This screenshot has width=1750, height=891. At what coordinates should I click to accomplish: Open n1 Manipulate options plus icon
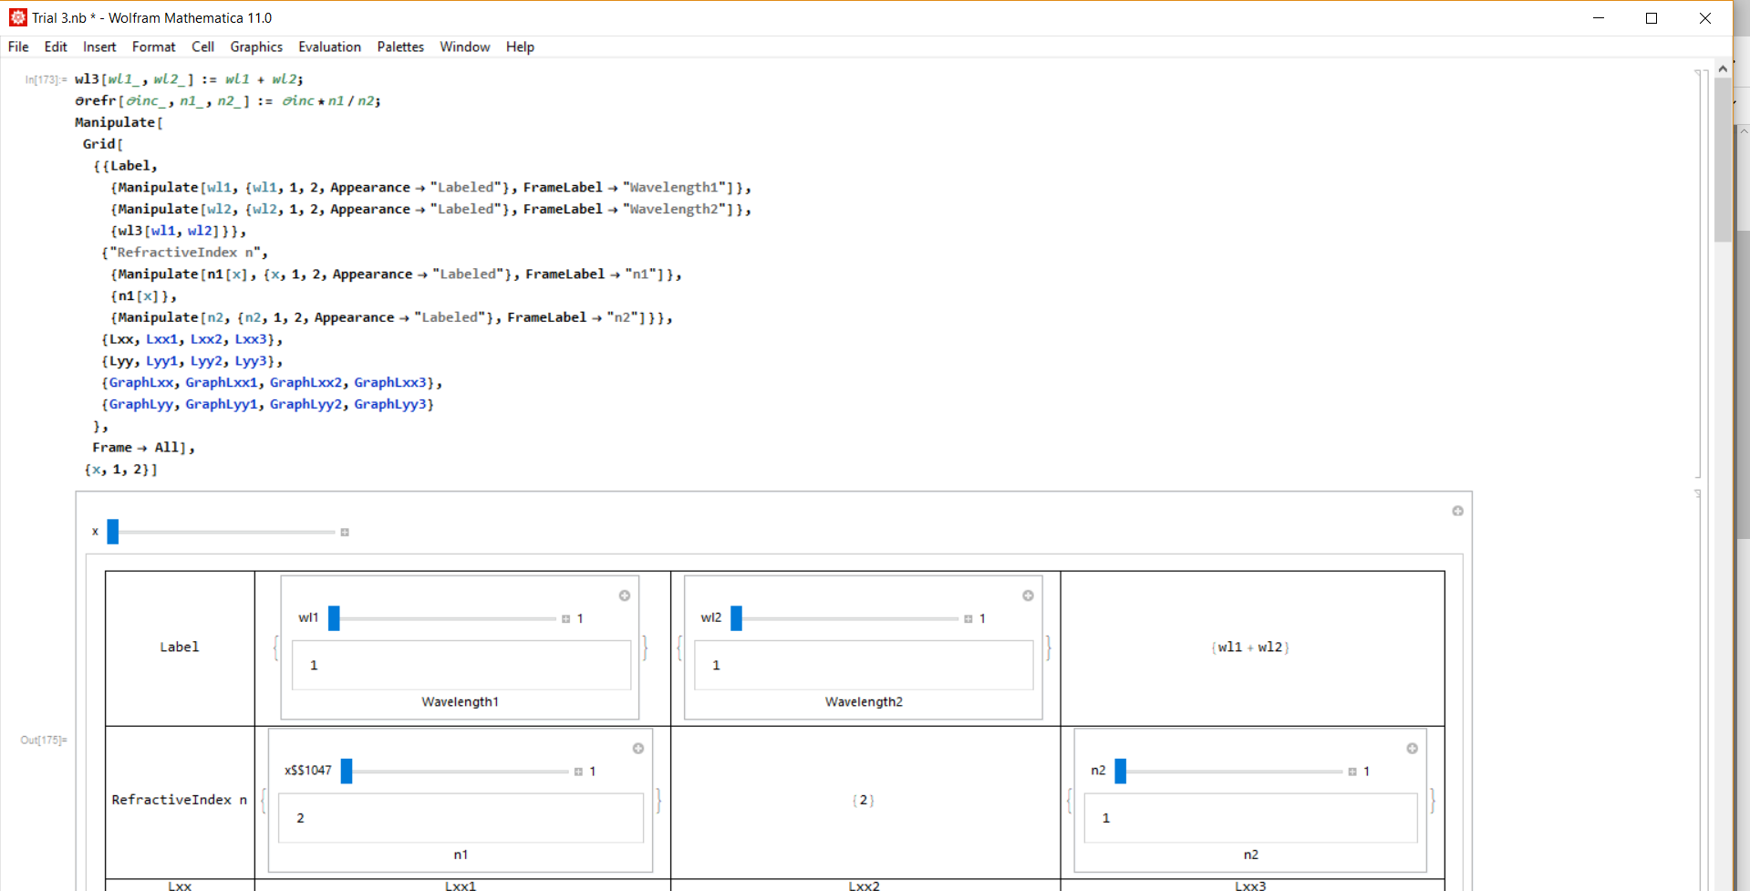pyautogui.click(x=638, y=749)
